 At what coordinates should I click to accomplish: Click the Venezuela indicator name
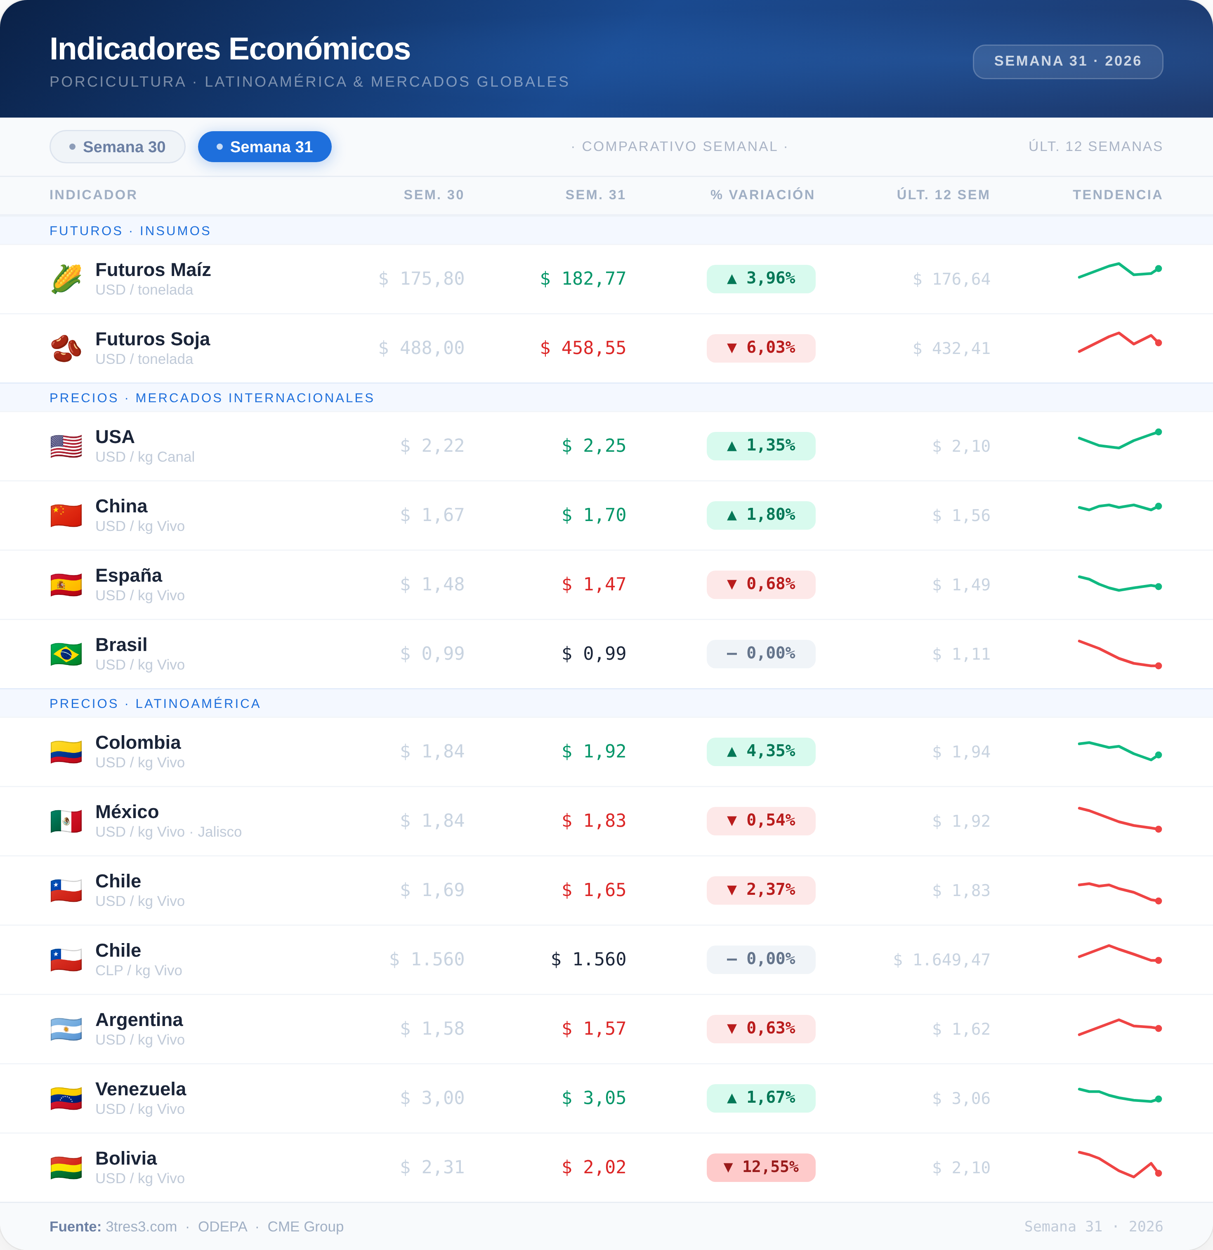(140, 1089)
